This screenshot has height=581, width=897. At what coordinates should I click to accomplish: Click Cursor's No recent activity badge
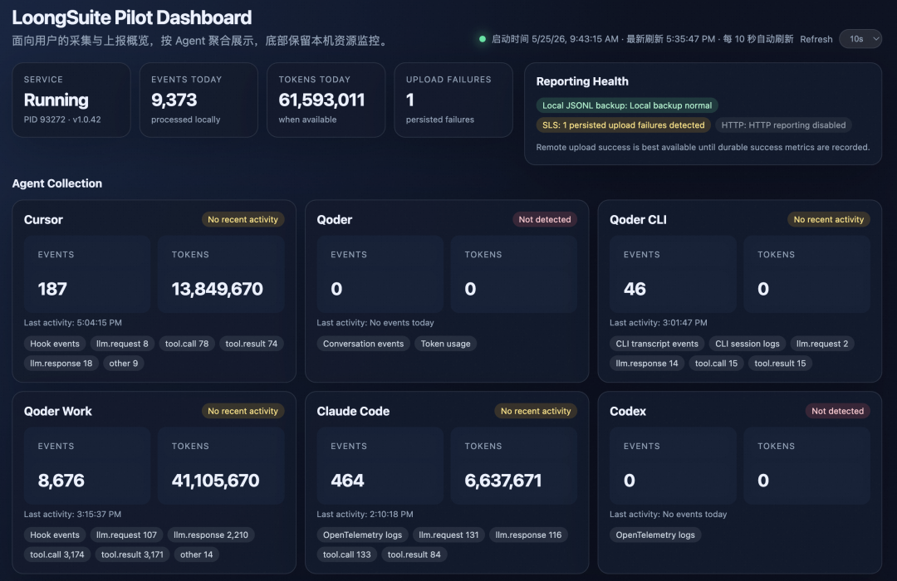[243, 220]
